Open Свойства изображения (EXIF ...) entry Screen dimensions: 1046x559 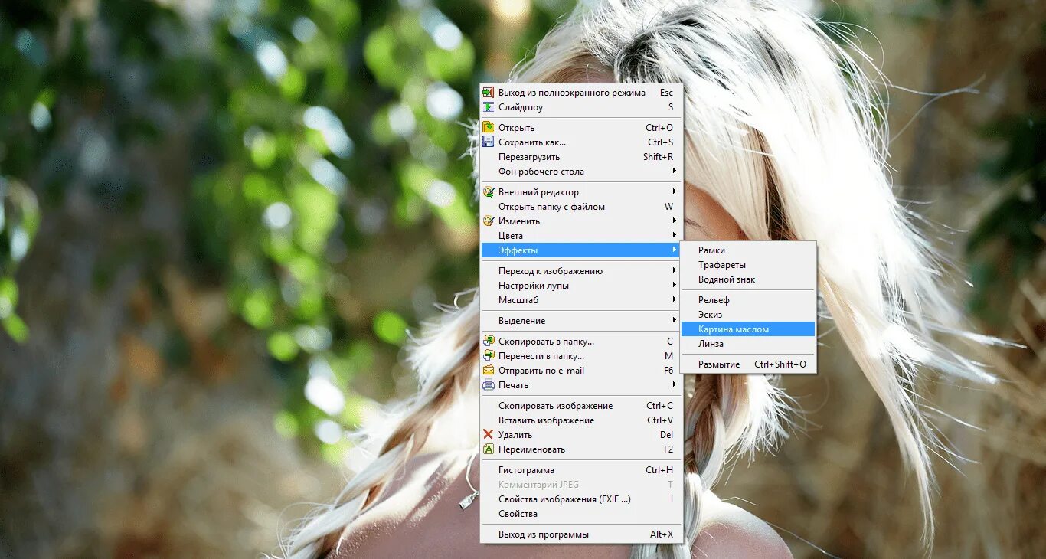(581, 499)
